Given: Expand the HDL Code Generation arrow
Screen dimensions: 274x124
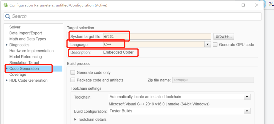Looking at the screenshot, I should click(7, 80).
